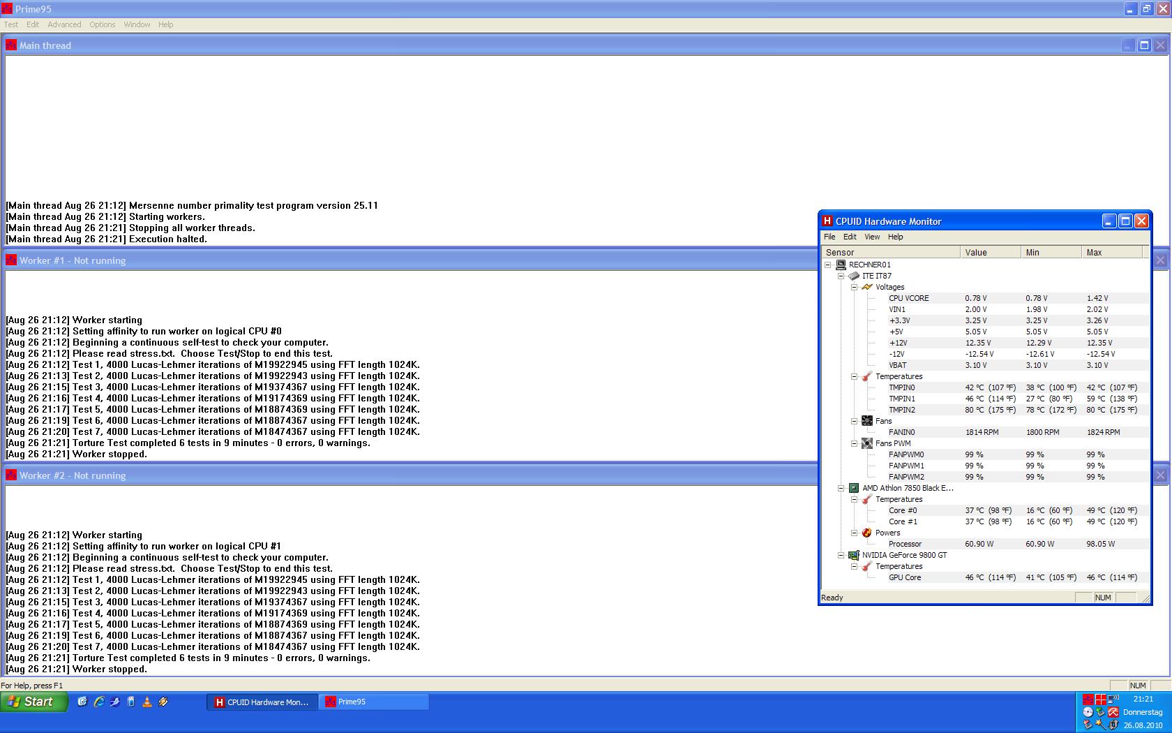Click the Prime95 title bar icon

7,9
